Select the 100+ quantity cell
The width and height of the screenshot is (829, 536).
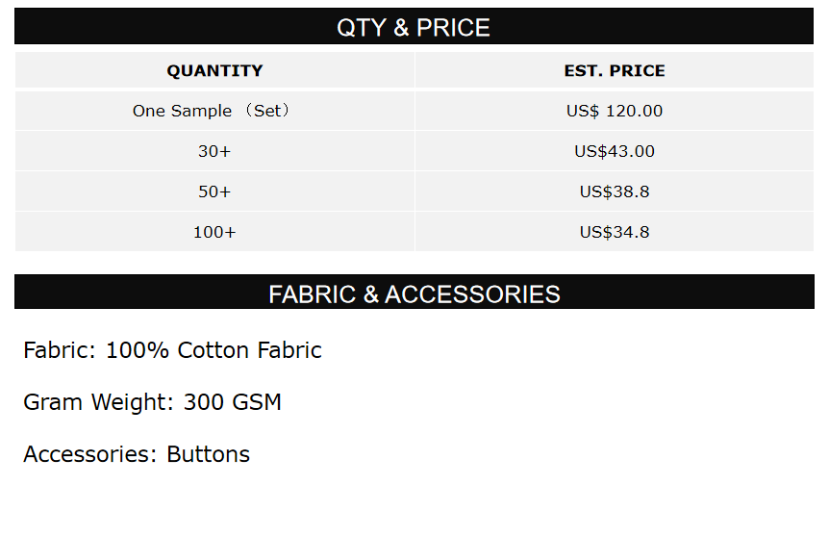tap(214, 232)
